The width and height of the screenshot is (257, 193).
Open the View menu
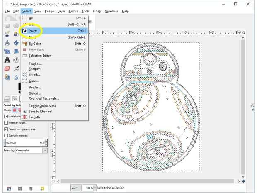coord(38,11)
